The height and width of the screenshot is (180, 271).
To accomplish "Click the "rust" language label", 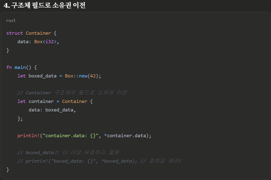I will (x=11, y=20).
